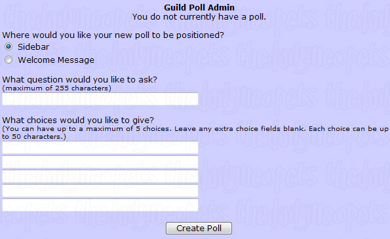Click the first choice input field
The height and width of the screenshot is (239, 390).
[x=100, y=147]
